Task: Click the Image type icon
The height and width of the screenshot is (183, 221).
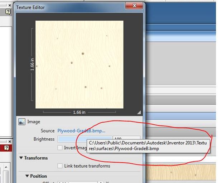Action: (22, 122)
